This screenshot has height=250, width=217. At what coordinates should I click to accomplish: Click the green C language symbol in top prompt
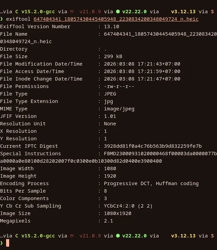click(17, 12)
